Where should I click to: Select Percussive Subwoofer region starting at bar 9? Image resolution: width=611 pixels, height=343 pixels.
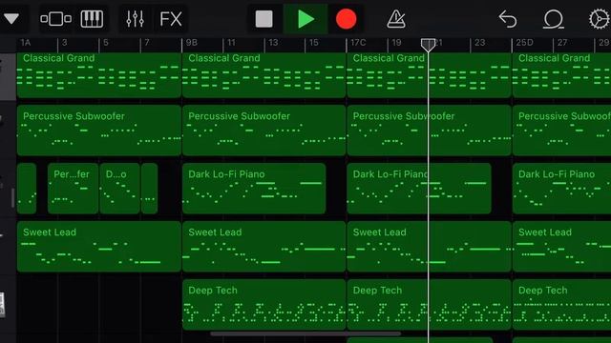tap(263, 131)
